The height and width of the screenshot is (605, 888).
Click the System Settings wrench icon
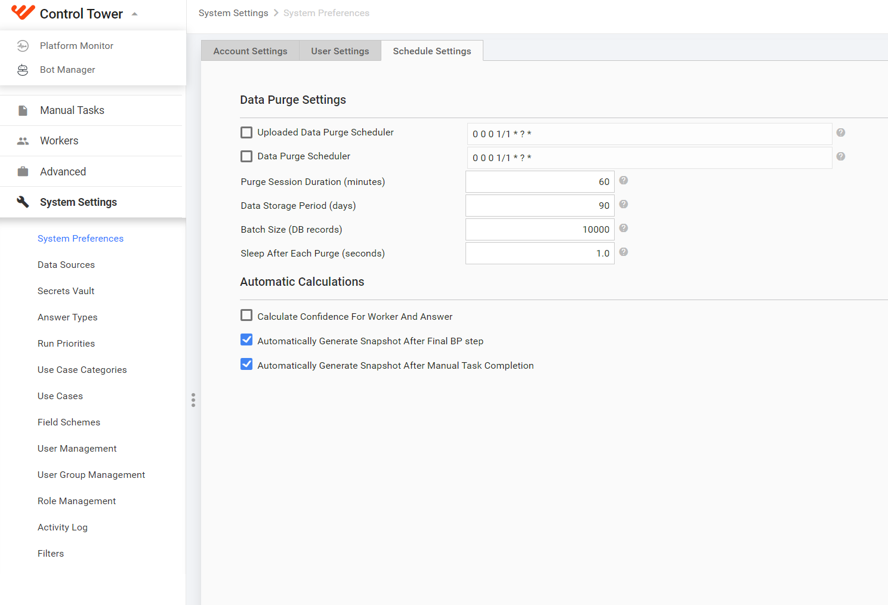coord(23,202)
